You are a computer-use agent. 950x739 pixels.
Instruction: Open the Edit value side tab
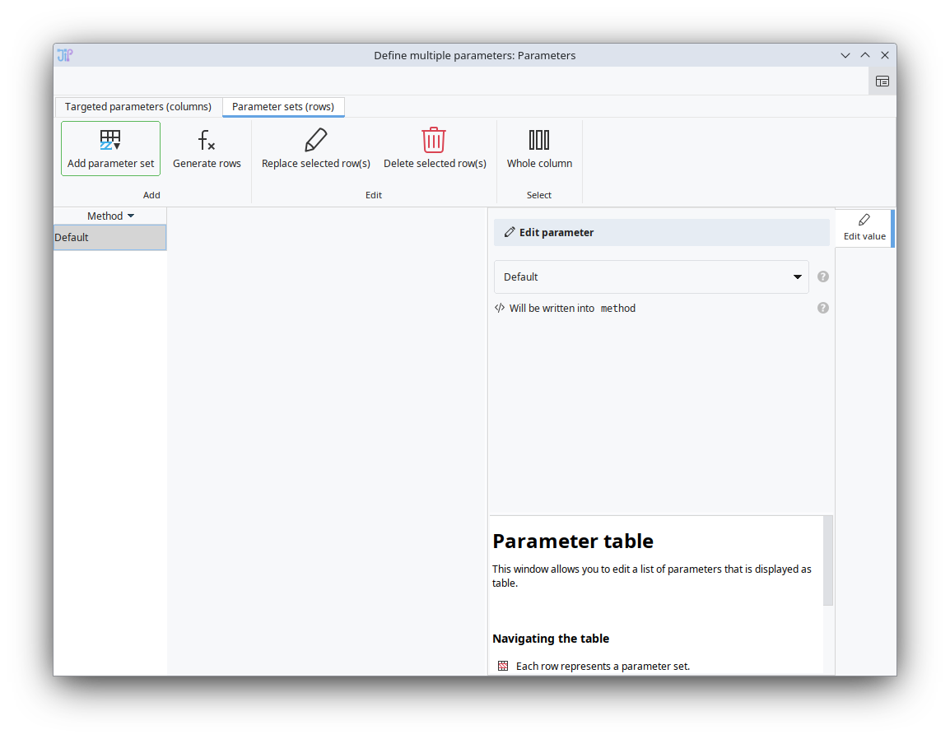(864, 228)
